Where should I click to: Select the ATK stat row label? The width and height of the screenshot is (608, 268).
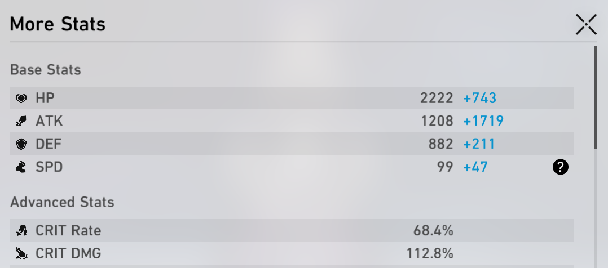coord(49,121)
